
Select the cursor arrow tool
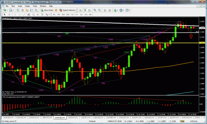5,15
